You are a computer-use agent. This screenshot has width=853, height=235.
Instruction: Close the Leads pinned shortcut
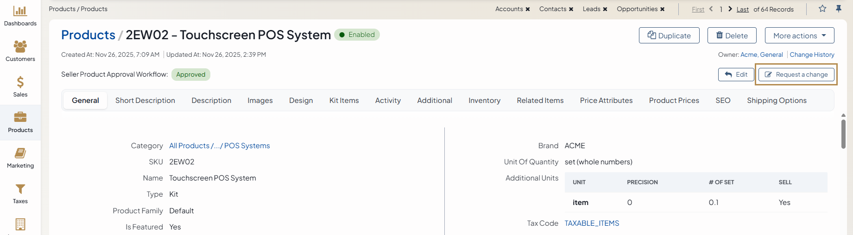click(605, 9)
